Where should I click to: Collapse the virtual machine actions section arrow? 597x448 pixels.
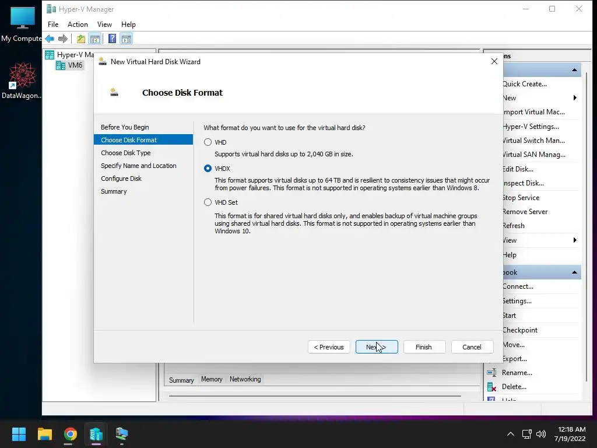point(574,272)
